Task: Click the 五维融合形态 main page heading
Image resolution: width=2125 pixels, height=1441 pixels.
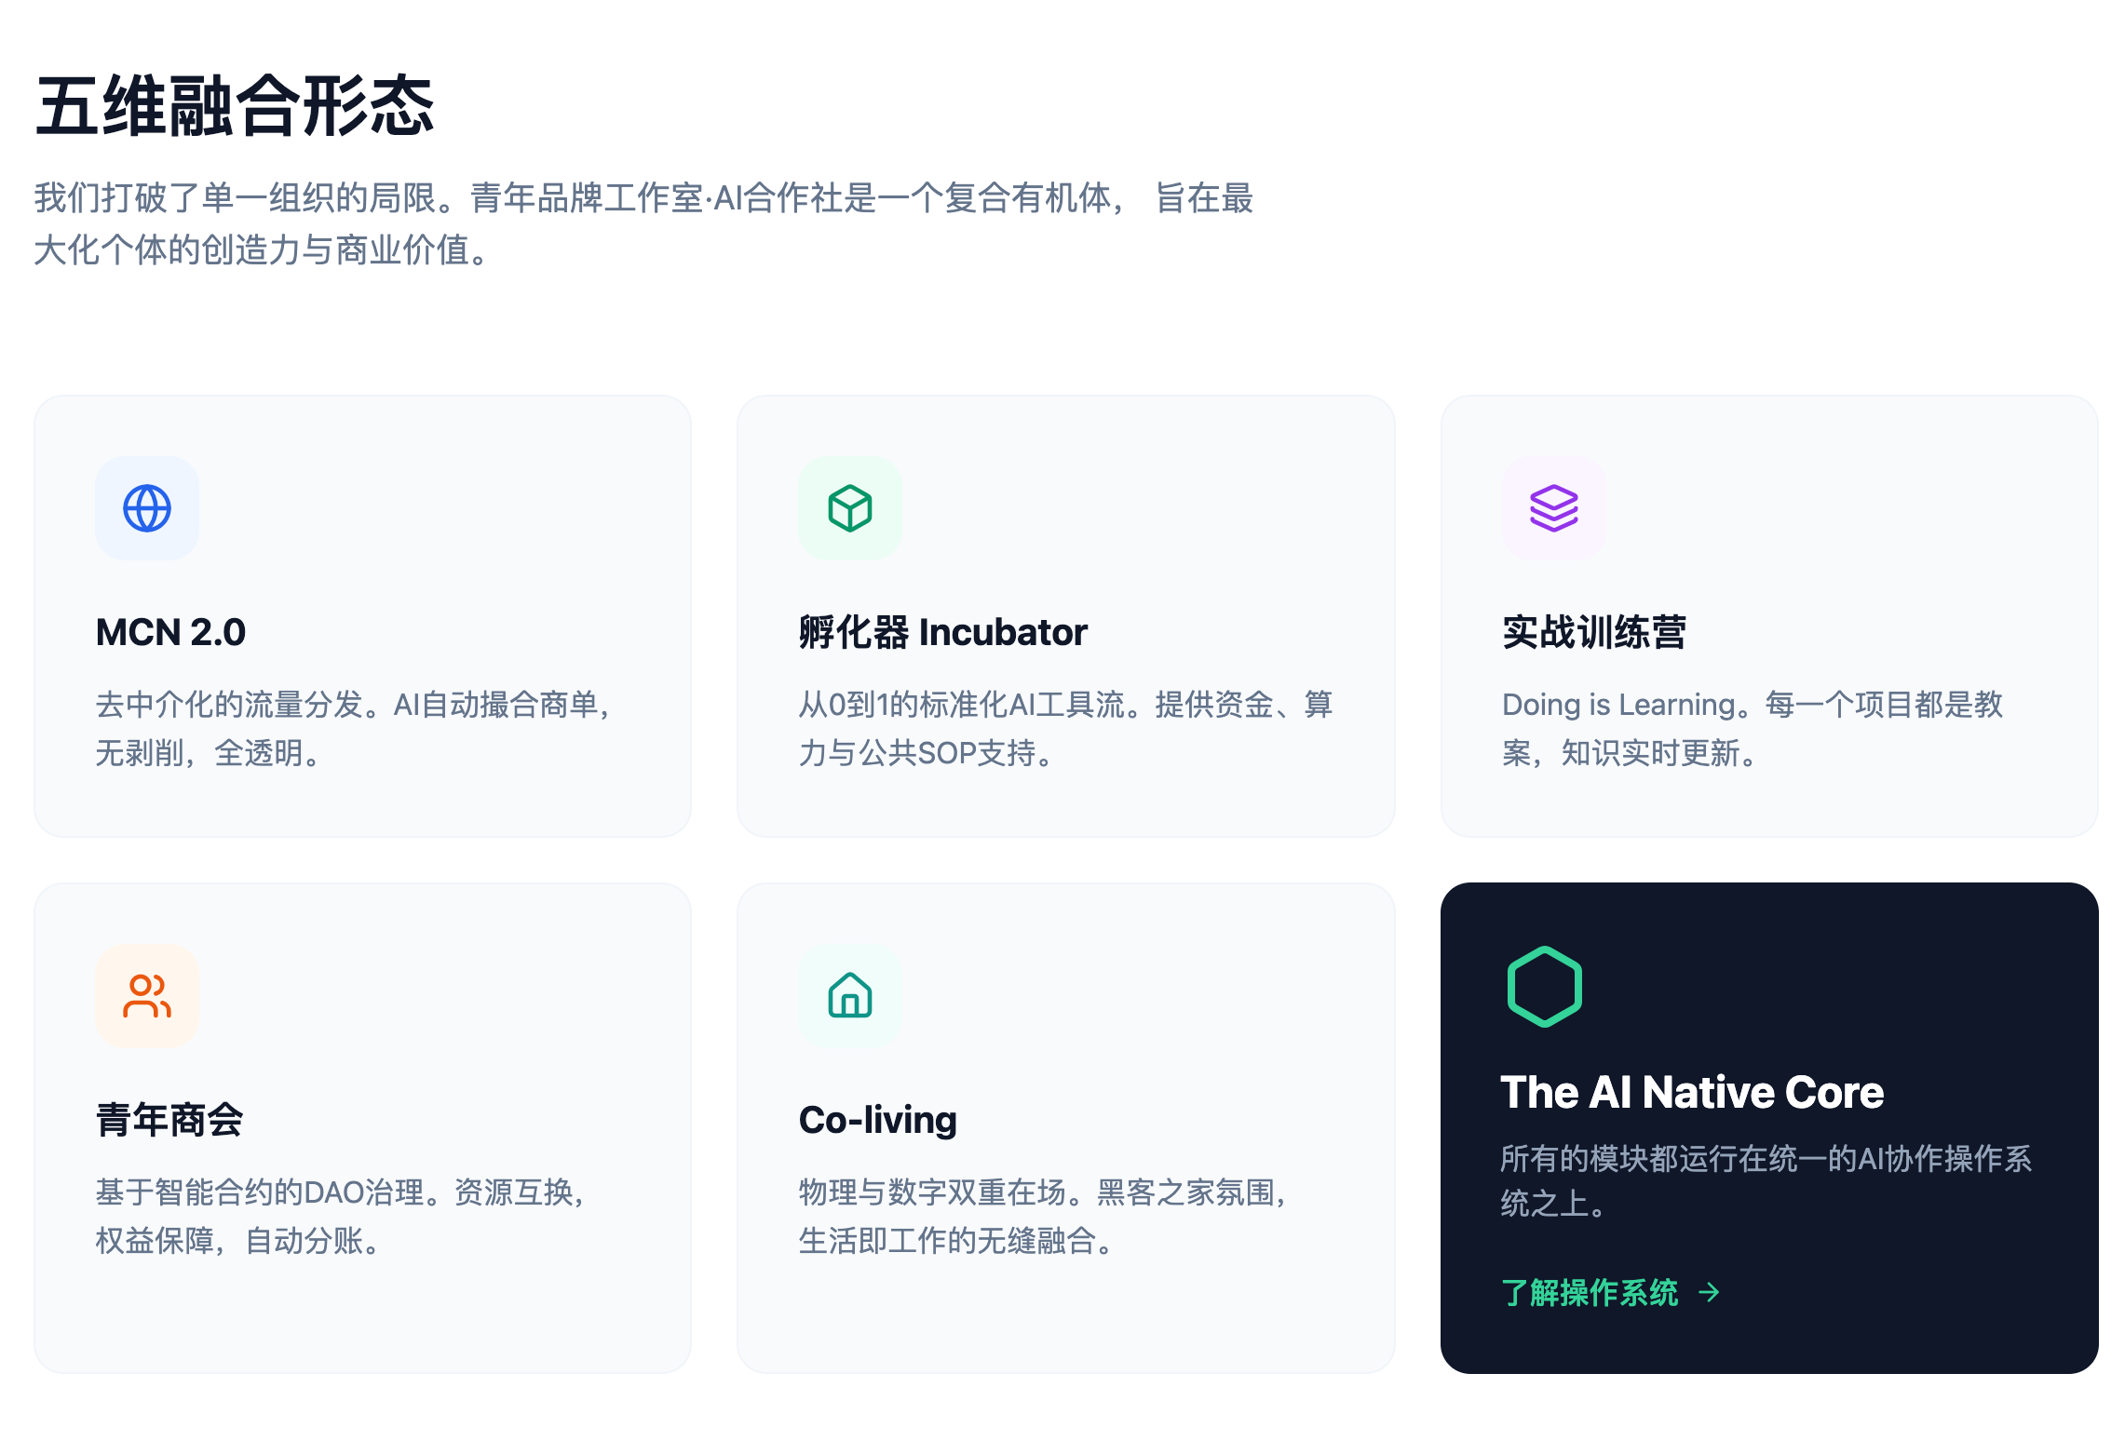Action: pos(235,106)
